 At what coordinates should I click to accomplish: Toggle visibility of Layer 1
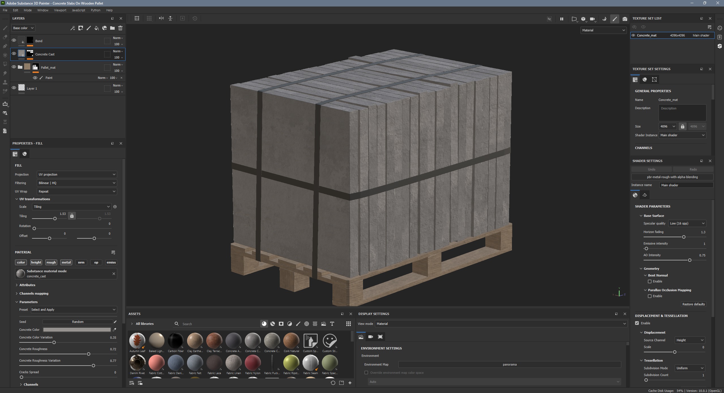tap(14, 88)
